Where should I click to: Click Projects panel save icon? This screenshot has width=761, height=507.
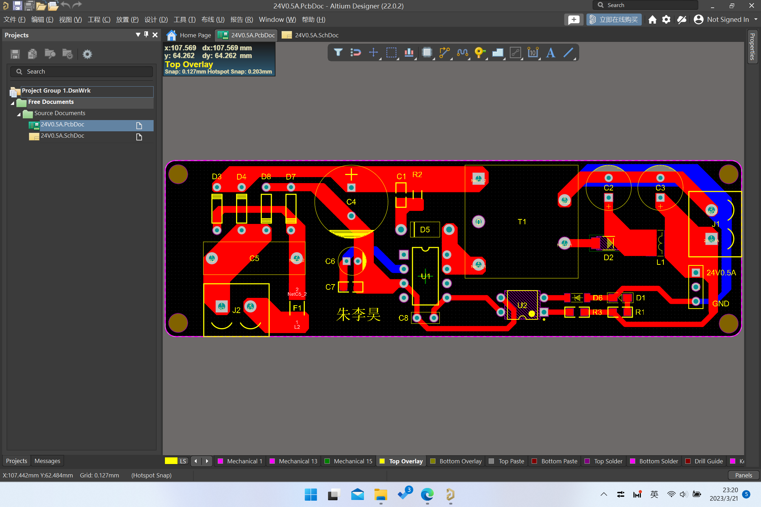pos(15,54)
